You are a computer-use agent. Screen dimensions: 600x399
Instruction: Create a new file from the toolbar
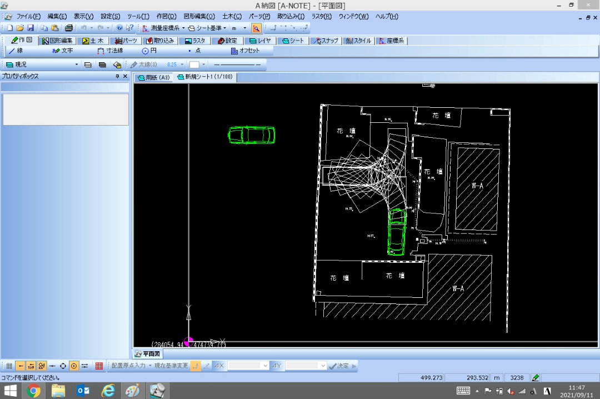click(x=10, y=28)
